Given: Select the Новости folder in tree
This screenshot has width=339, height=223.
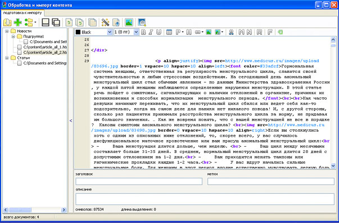Looking at the screenshot, I should click(x=24, y=31).
